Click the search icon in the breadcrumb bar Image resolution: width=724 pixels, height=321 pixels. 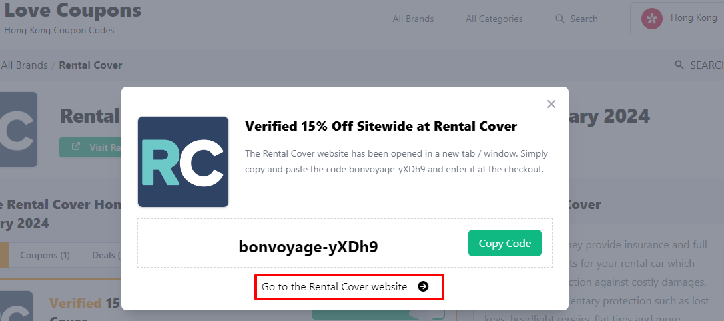pos(679,65)
